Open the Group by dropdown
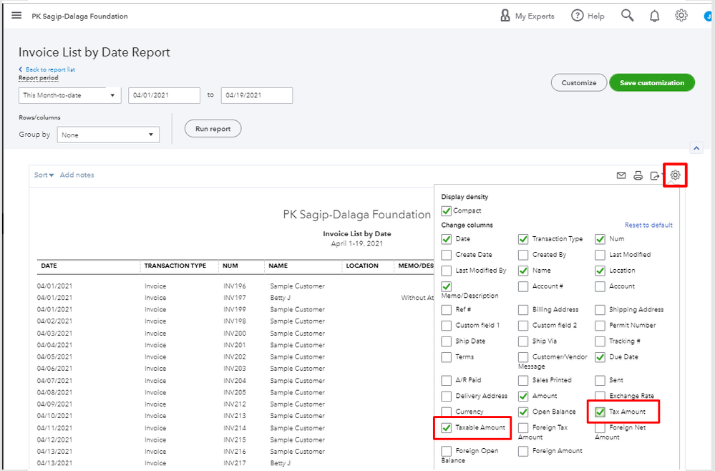Image resolution: width=715 pixels, height=471 pixels. (x=108, y=135)
